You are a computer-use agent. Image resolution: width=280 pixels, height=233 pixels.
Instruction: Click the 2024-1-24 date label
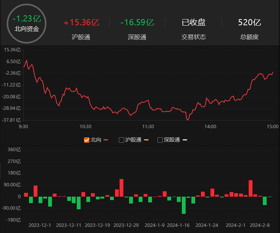(207, 225)
